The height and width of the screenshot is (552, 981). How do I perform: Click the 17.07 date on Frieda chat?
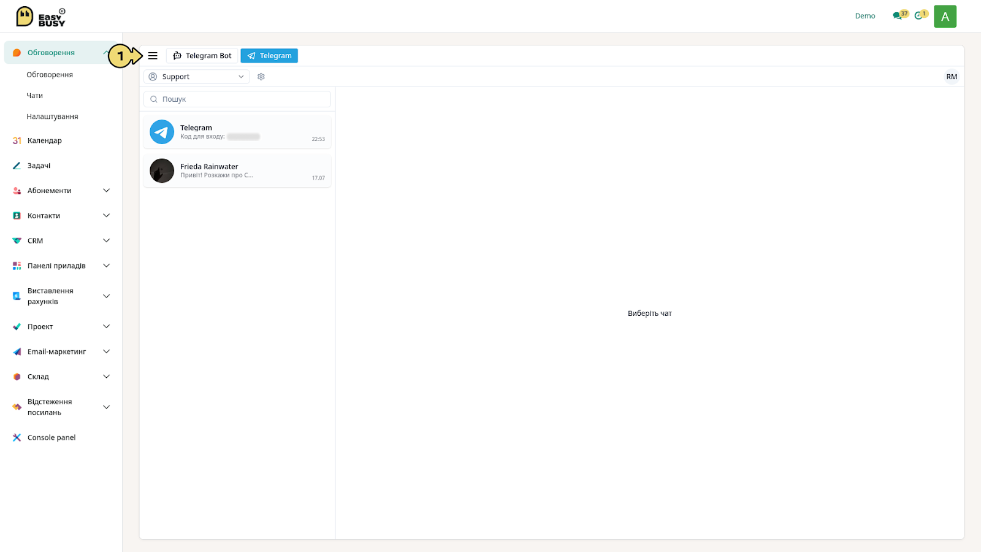(318, 178)
